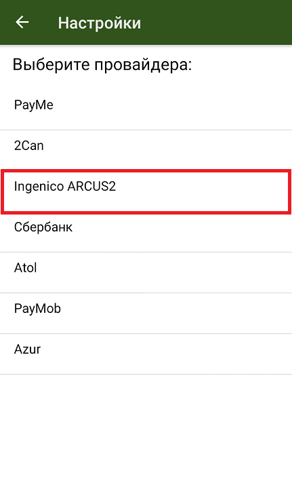The height and width of the screenshot is (501, 292).
Task: Select the Atol provider entry
Action: [x=146, y=272]
